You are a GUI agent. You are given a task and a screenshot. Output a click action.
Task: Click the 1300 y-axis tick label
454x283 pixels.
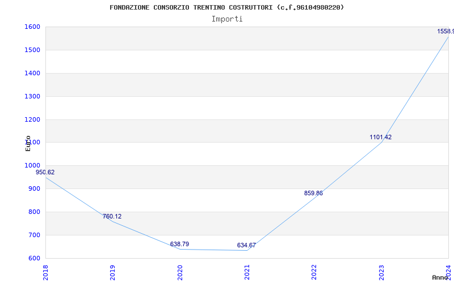tap(32, 96)
